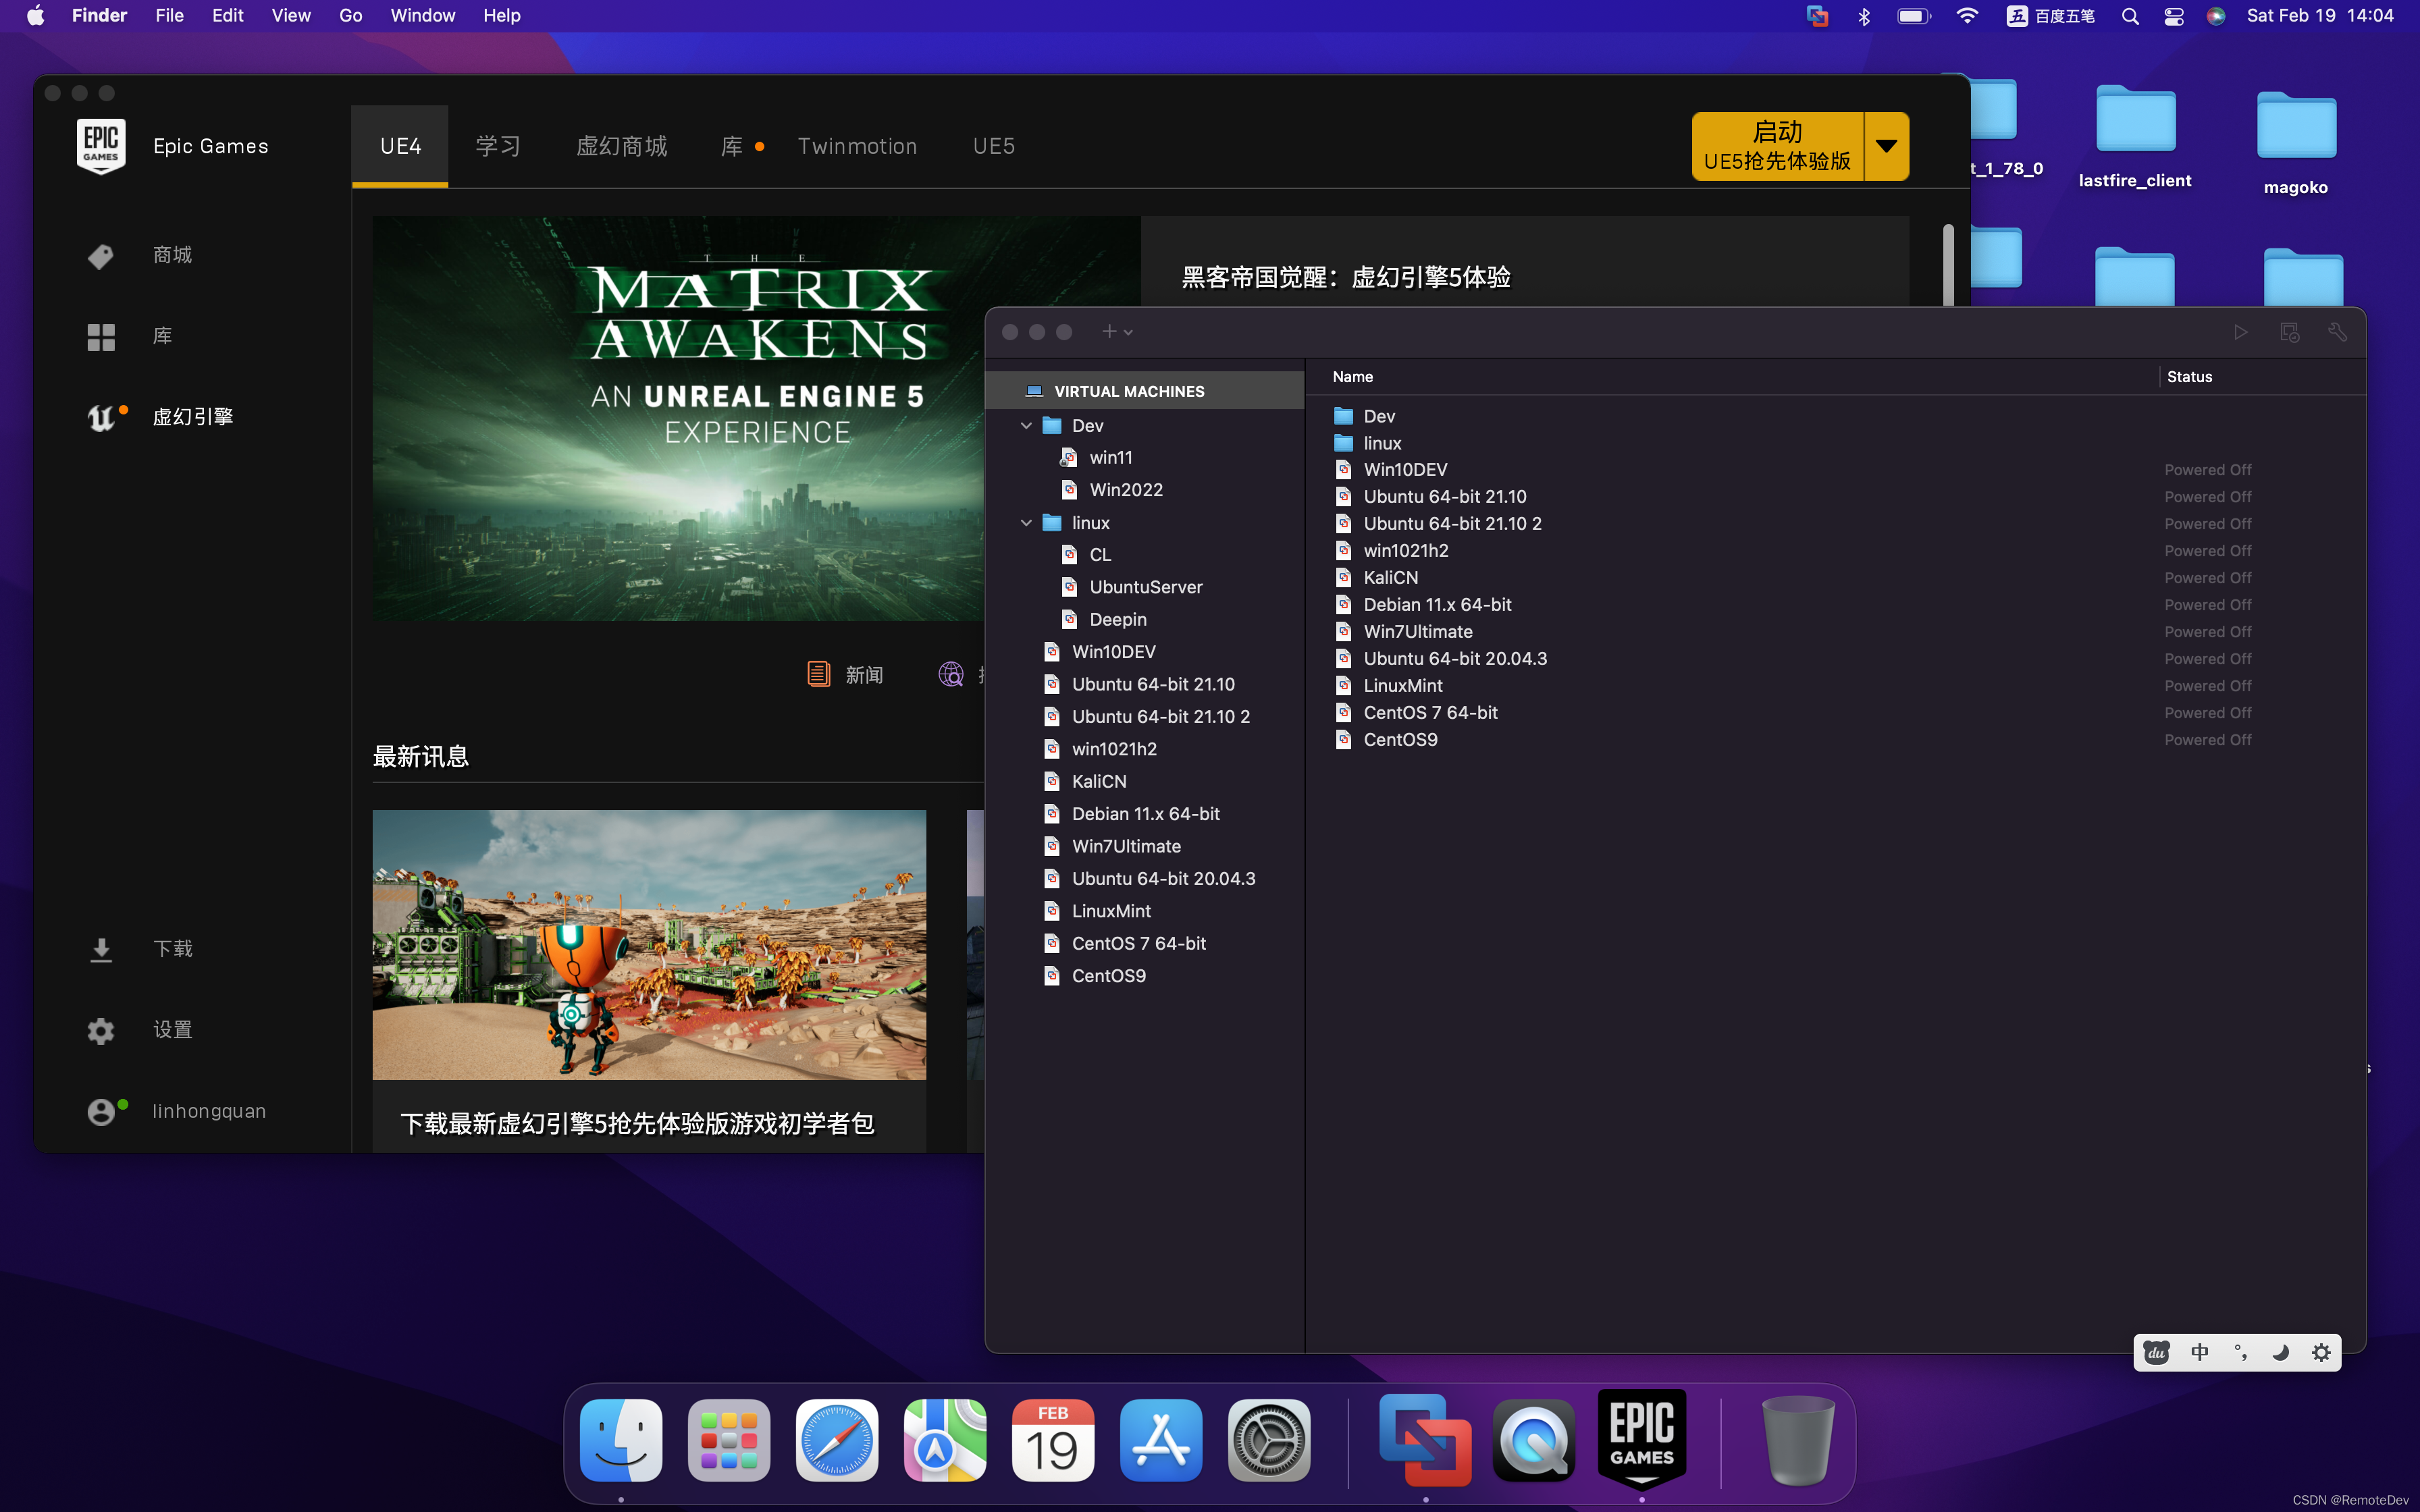Select KaliCN in the VM name list
Image resolution: width=2420 pixels, height=1512 pixels.
coord(1390,577)
